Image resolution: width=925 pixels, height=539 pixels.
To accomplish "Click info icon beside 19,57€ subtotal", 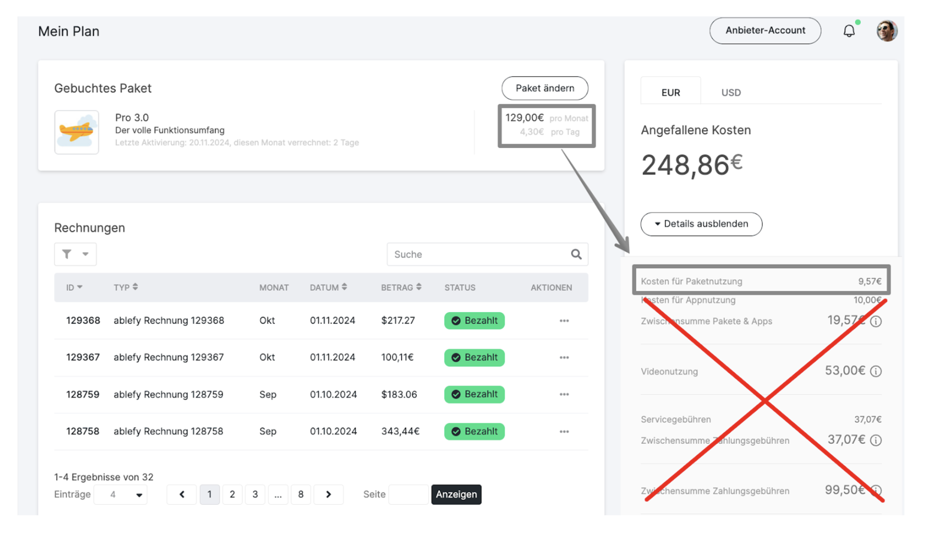I will [x=876, y=322].
